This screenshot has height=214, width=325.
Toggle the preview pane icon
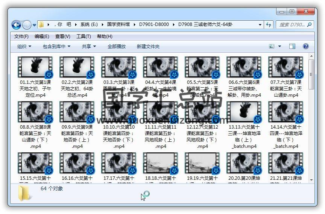(292, 46)
